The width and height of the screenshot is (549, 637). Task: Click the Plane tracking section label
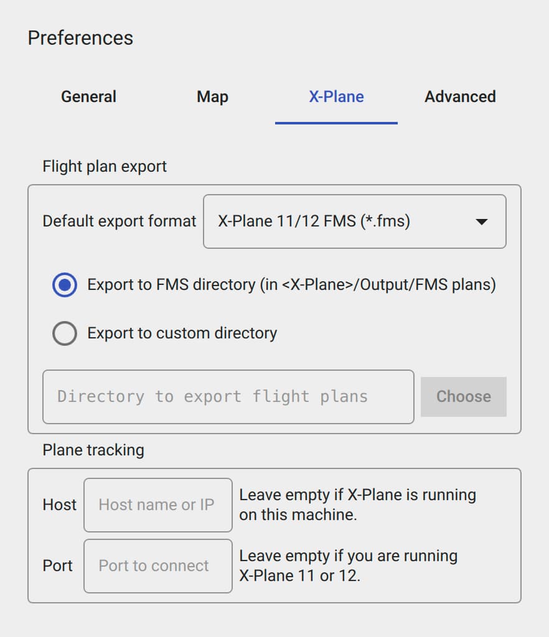pos(93,449)
